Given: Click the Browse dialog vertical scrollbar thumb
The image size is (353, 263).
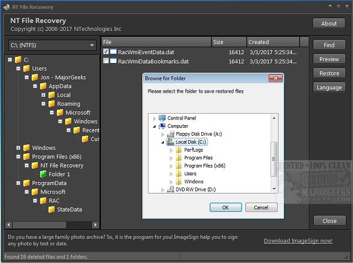Looking at the screenshot, I should point(274,159).
